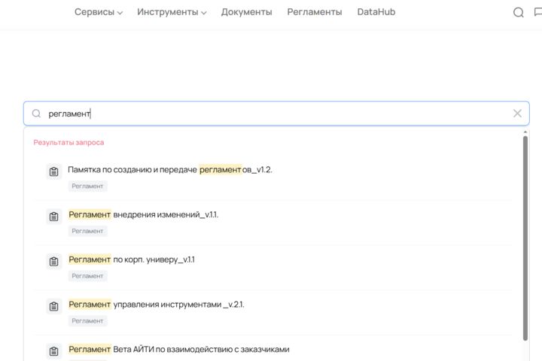Open the search icon in the top bar
The image size is (542, 361).
[x=518, y=13]
